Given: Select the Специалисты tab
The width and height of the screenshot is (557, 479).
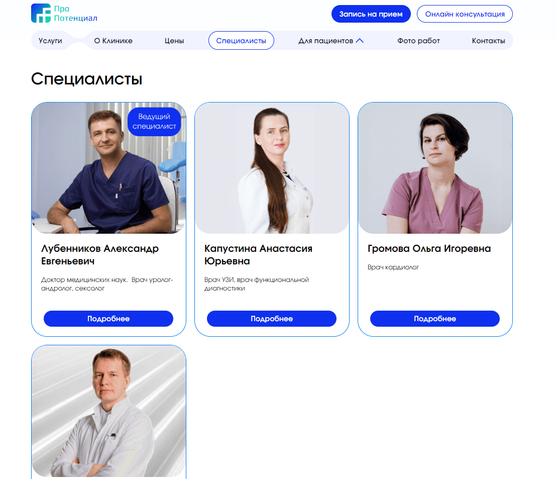Looking at the screenshot, I should (241, 41).
